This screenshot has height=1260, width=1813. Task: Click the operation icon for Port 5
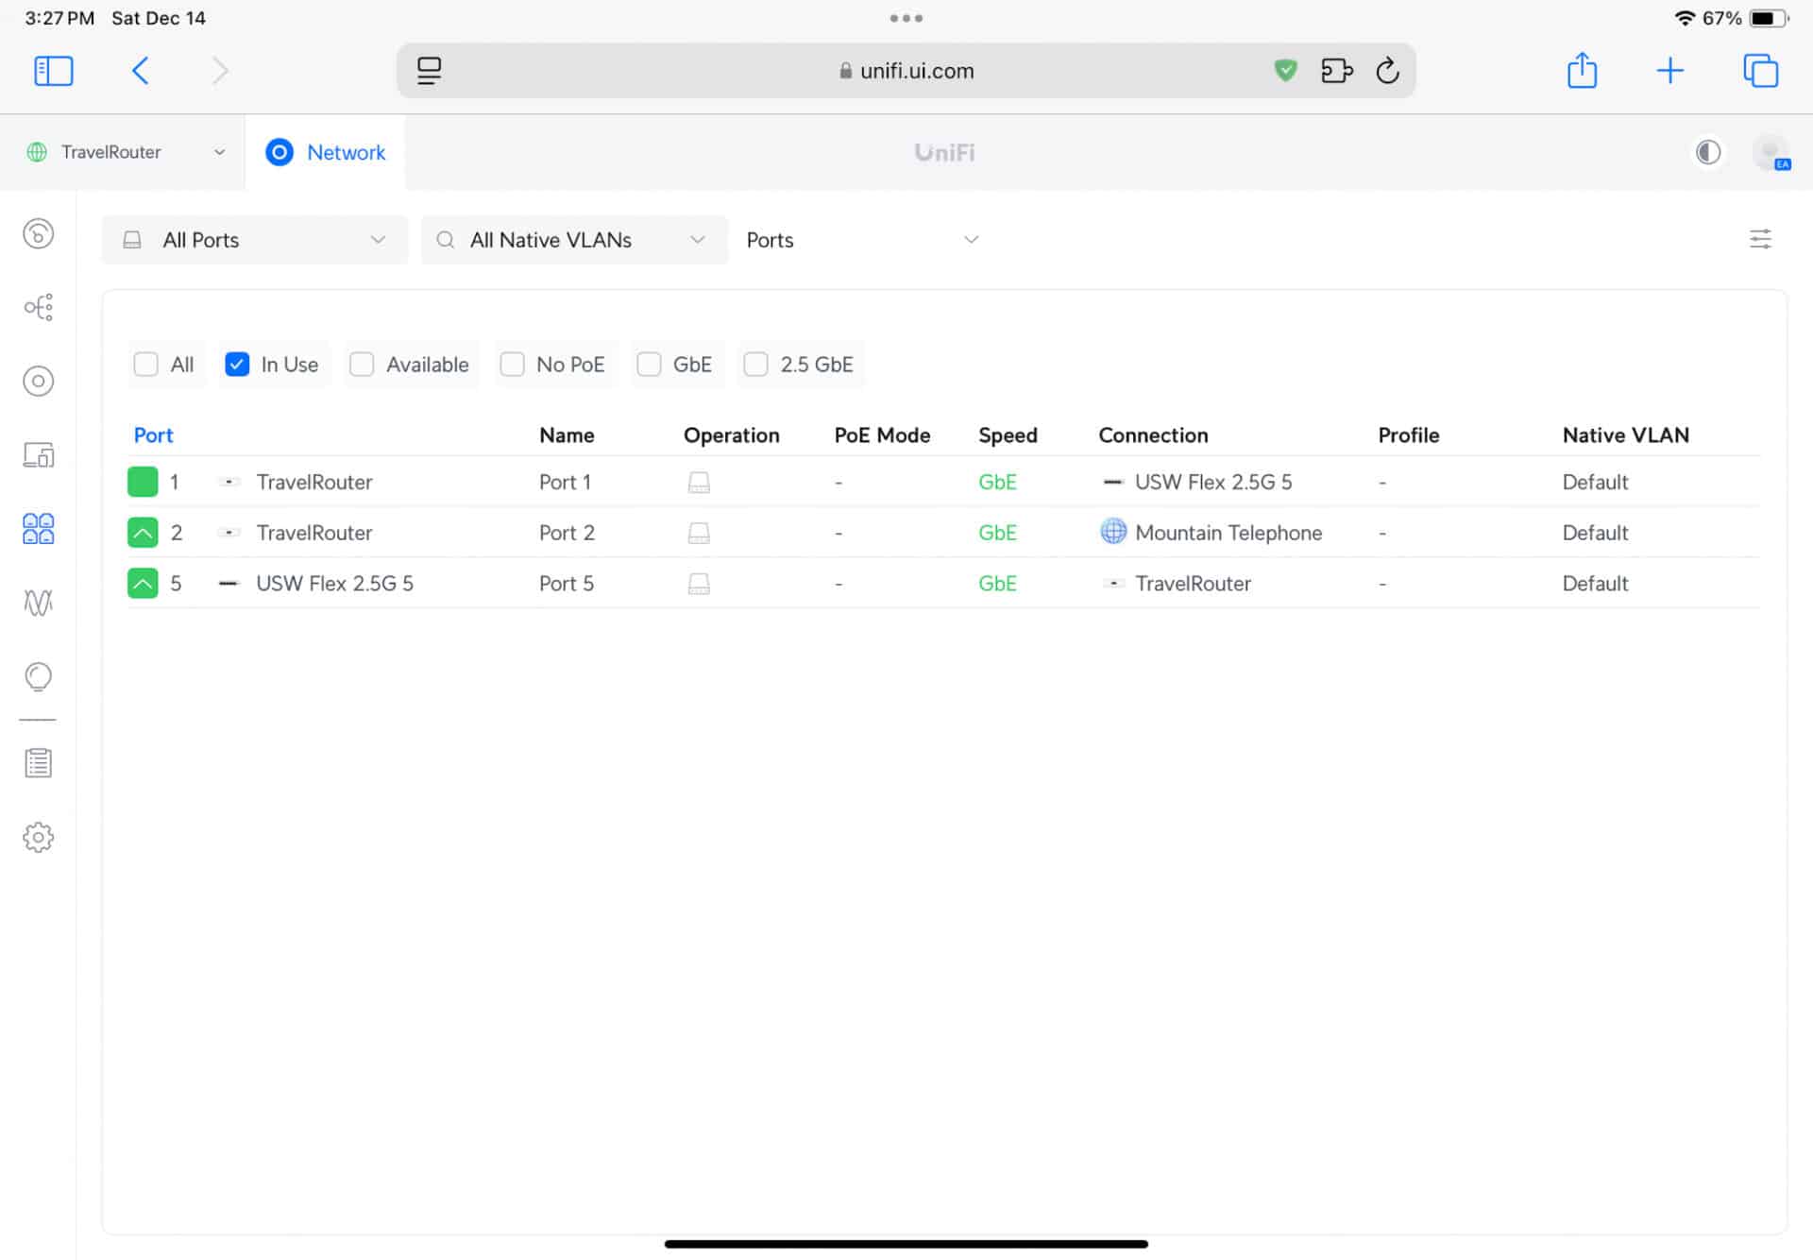point(699,585)
